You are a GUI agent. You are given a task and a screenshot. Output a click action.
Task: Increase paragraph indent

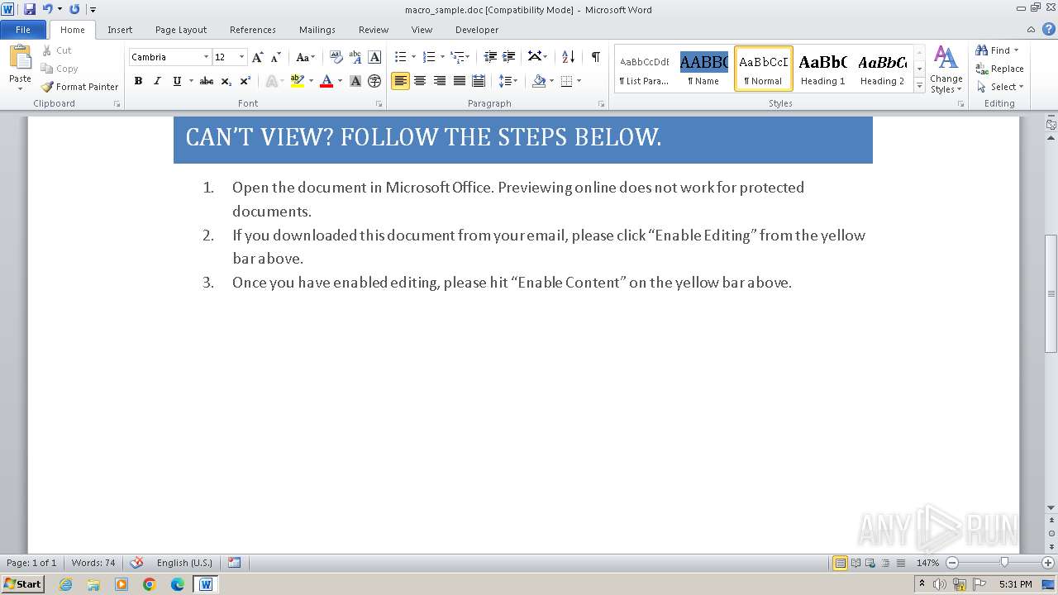[x=509, y=57]
